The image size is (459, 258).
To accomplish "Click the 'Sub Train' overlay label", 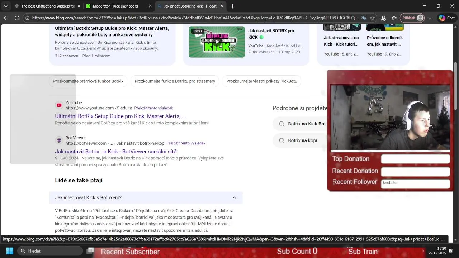I will (x=363, y=252).
